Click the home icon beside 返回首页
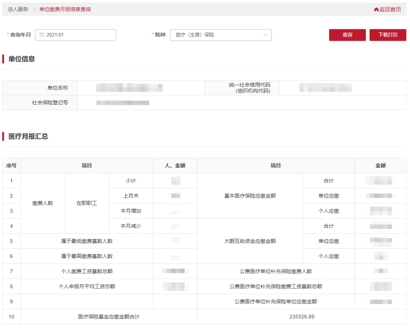 pyautogui.click(x=377, y=9)
